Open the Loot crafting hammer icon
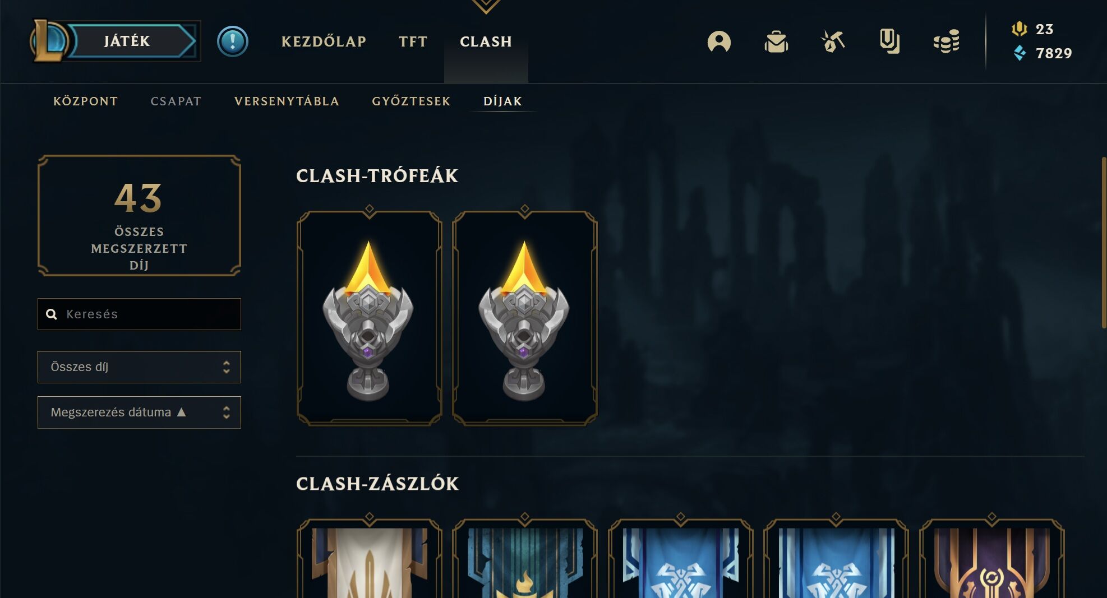Image resolution: width=1107 pixels, height=598 pixels. point(833,41)
